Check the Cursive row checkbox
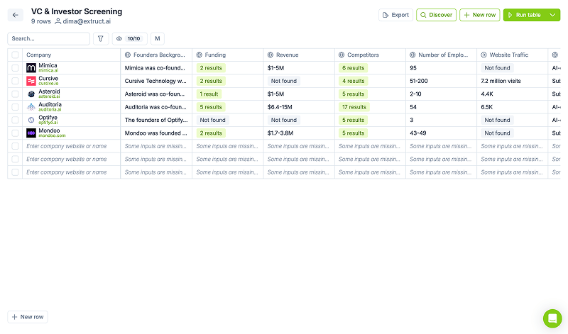The height and width of the screenshot is (334, 568). 15,81
